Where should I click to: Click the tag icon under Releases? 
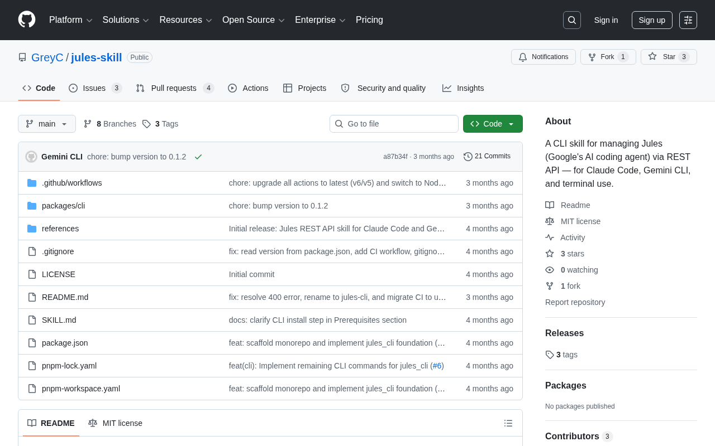pos(550,355)
